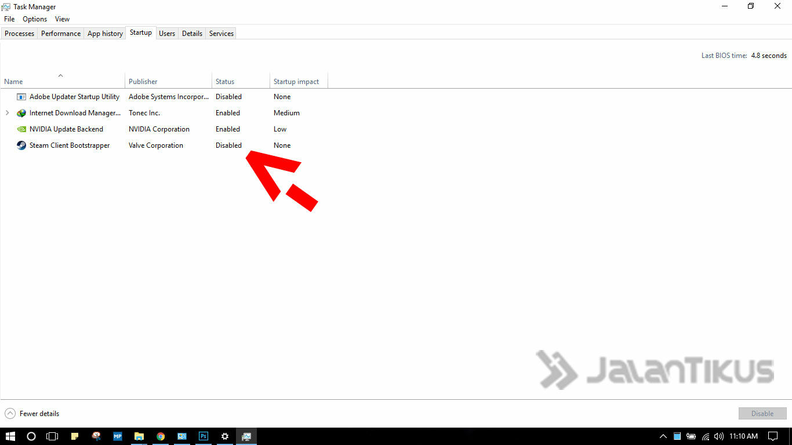Click the Last BIOS time value

coord(769,56)
